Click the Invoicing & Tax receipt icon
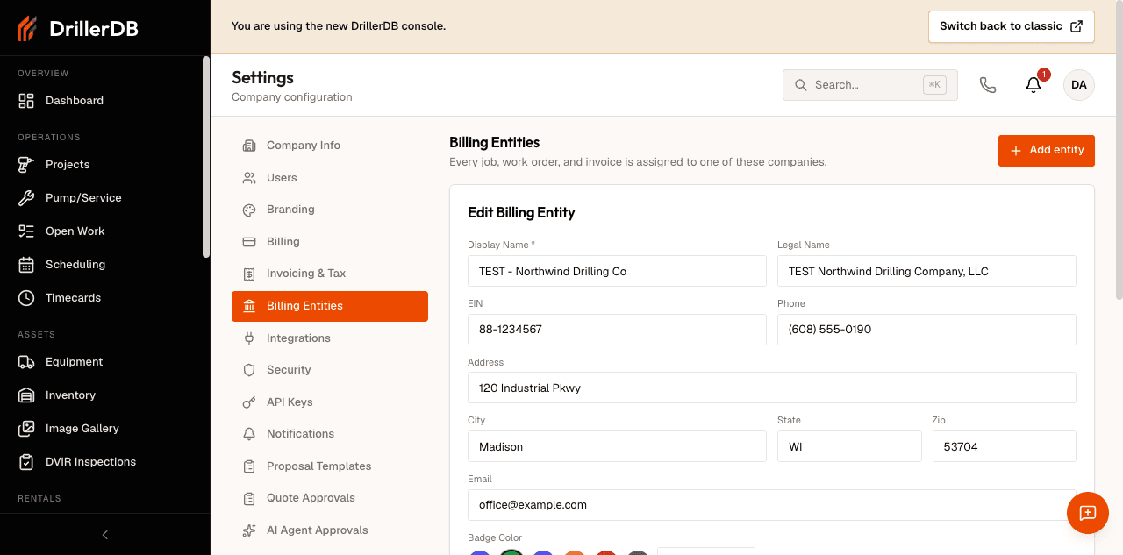 point(249,274)
